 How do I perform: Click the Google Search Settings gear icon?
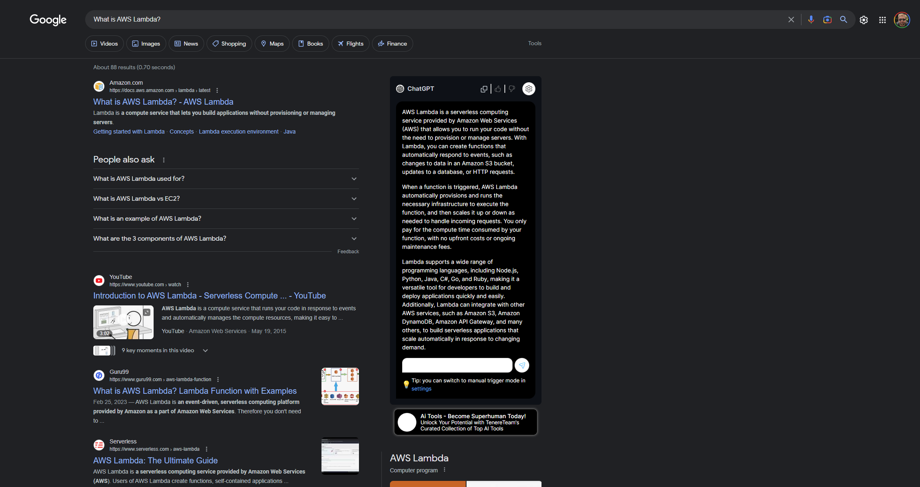[x=863, y=19]
